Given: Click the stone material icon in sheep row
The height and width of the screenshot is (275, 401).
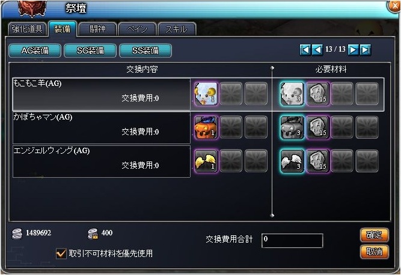Looking at the screenshot, I should [317, 94].
